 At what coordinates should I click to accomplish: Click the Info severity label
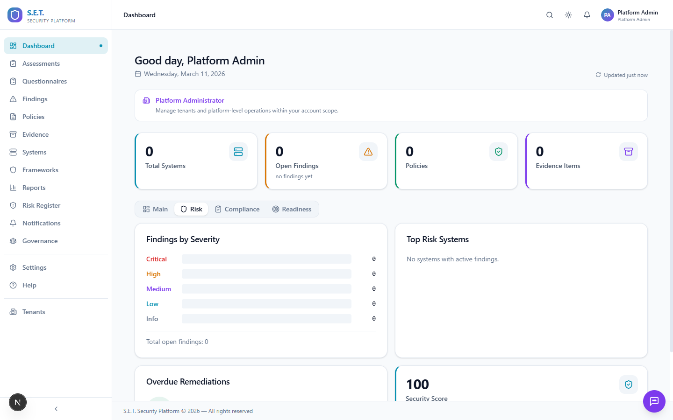152,319
